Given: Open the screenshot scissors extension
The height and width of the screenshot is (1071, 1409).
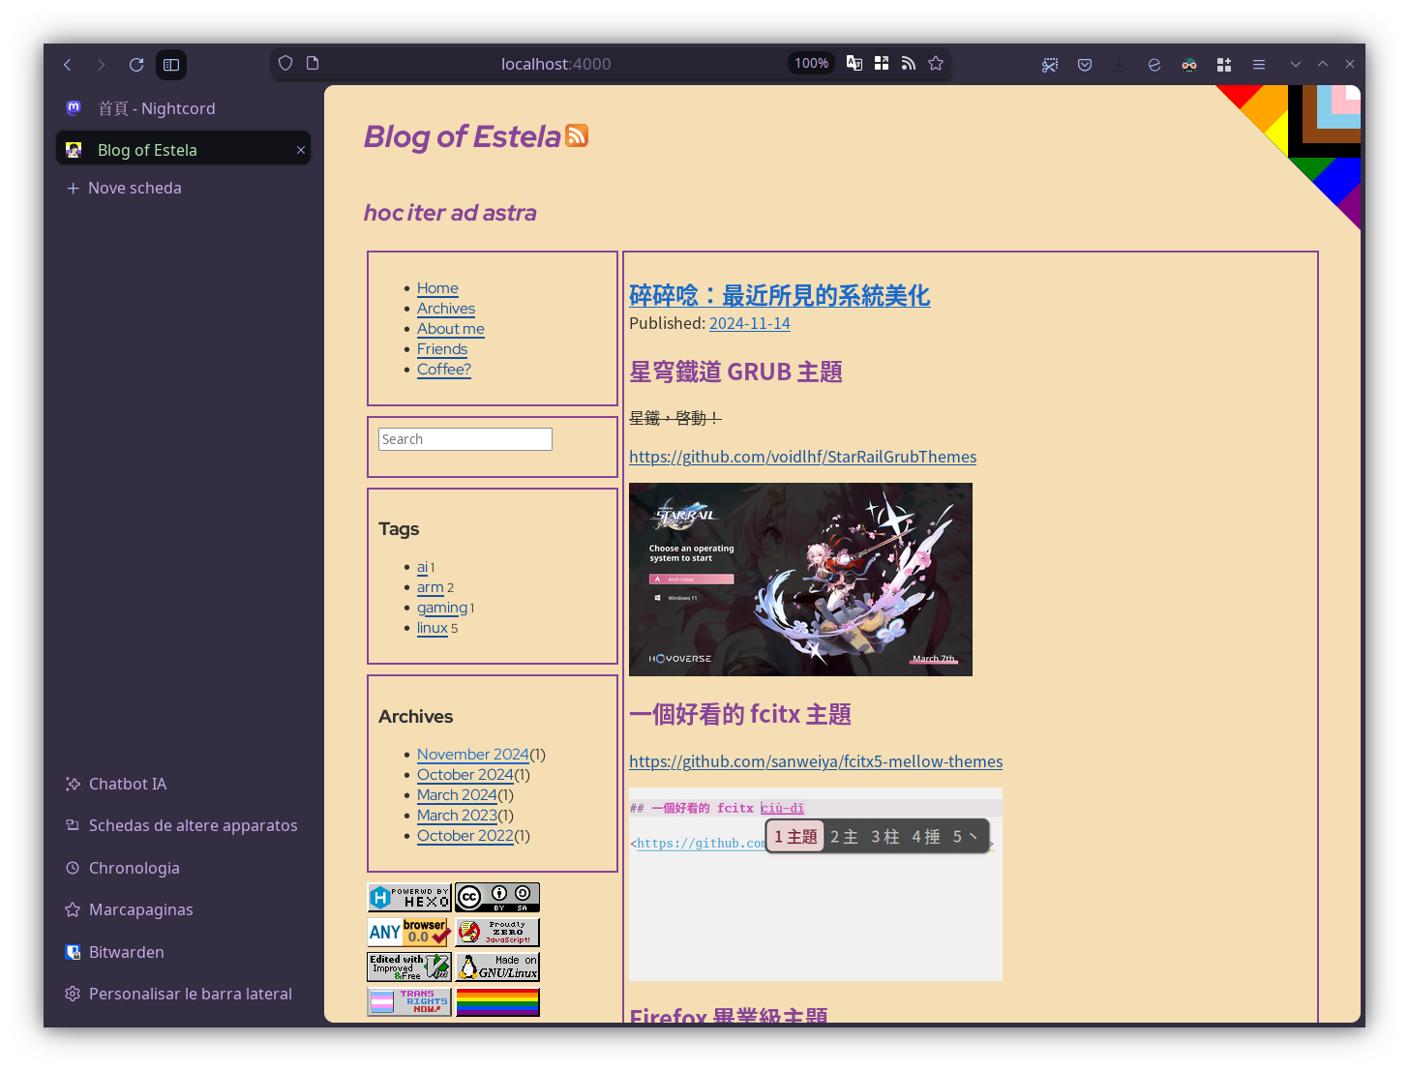Looking at the screenshot, I should [x=1050, y=64].
